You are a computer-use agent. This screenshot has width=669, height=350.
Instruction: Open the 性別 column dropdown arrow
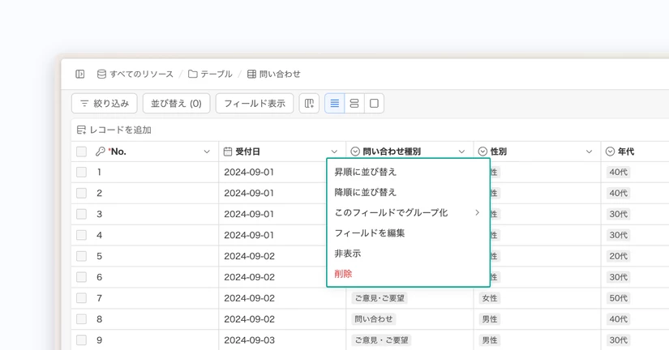[x=590, y=152]
